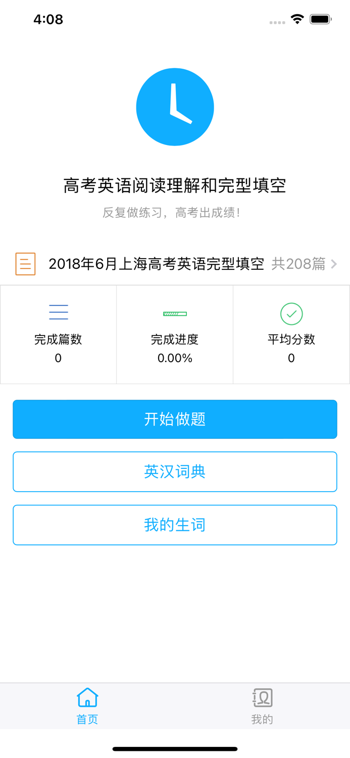Click the 平均分数 green checkmark icon
The image size is (350, 758).
pyautogui.click(x=291, y=313)
